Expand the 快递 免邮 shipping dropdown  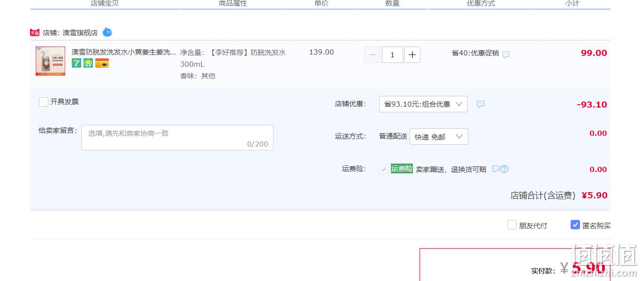point(439,136)
